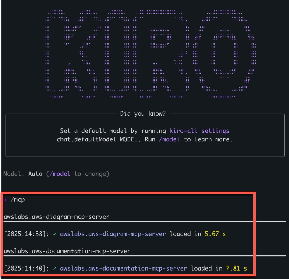
Task: Click '7.81 s' load time
Action: (237, 268)
